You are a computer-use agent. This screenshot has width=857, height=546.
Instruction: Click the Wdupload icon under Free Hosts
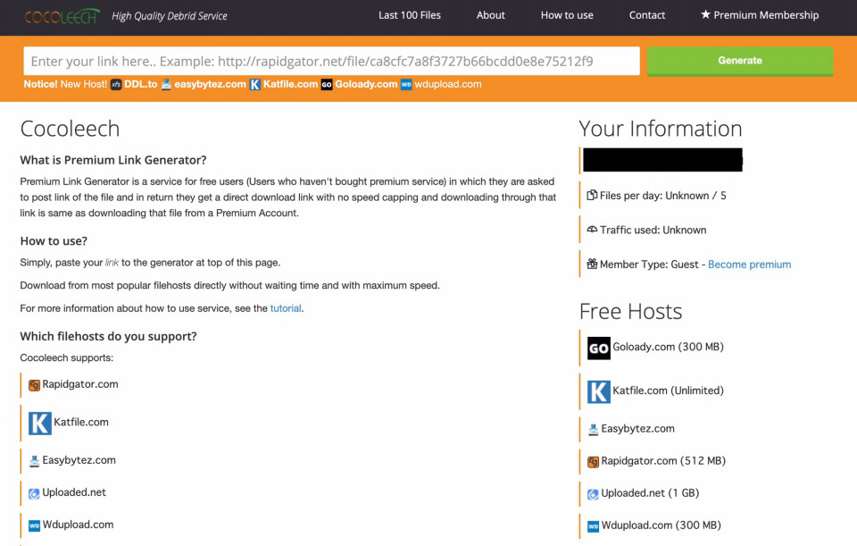tap(593, 526)
